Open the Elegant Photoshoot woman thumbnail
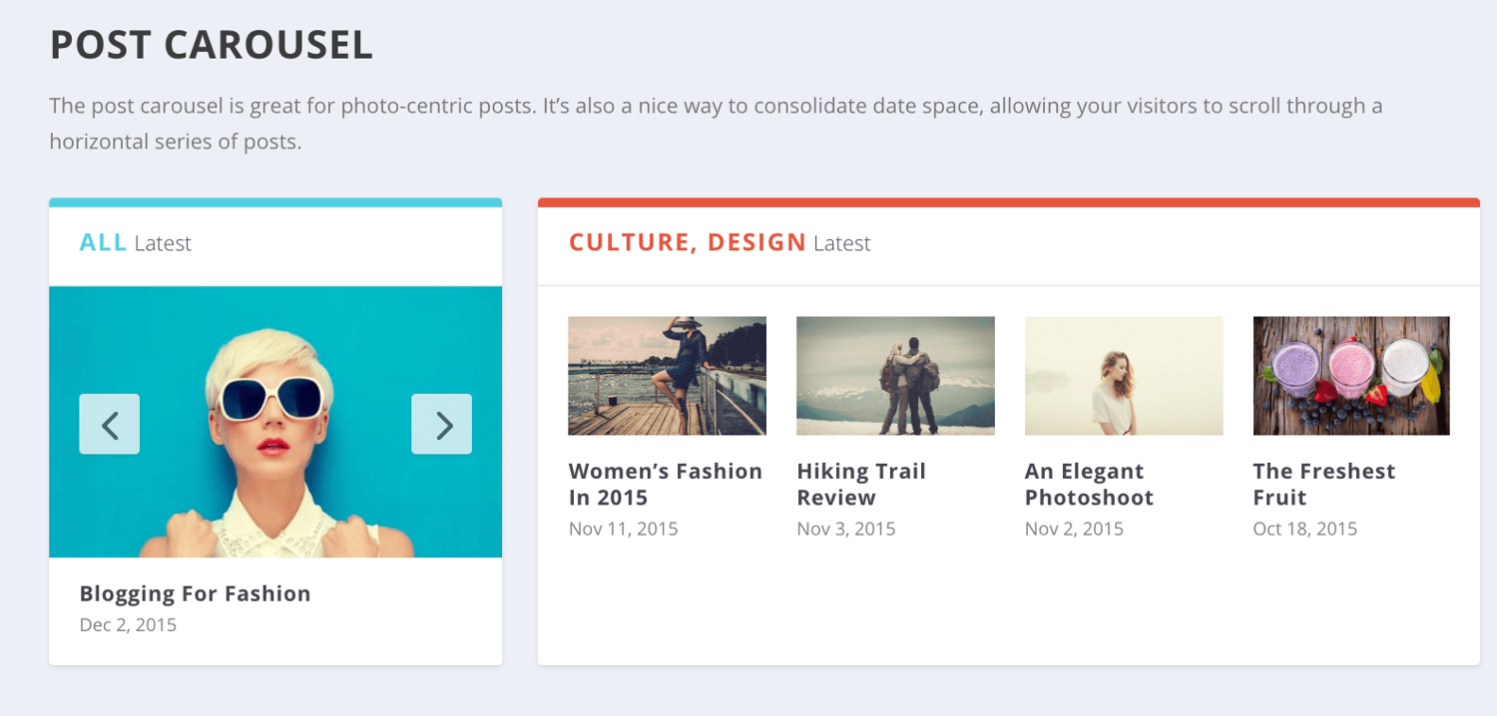 coord(1123,376)
